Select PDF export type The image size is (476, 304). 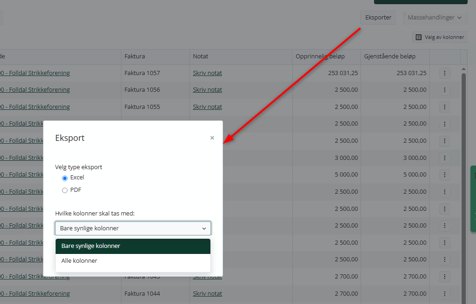[x=65, y=190]
